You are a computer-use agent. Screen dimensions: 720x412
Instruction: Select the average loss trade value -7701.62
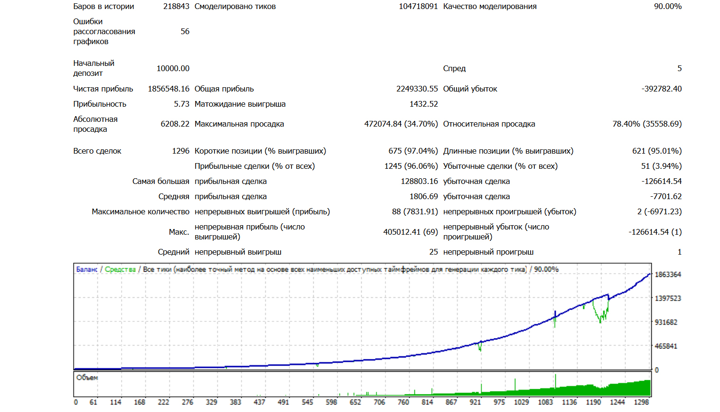666,196
